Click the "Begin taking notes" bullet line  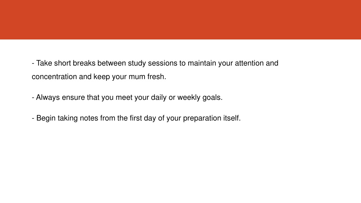pos(136,118)
